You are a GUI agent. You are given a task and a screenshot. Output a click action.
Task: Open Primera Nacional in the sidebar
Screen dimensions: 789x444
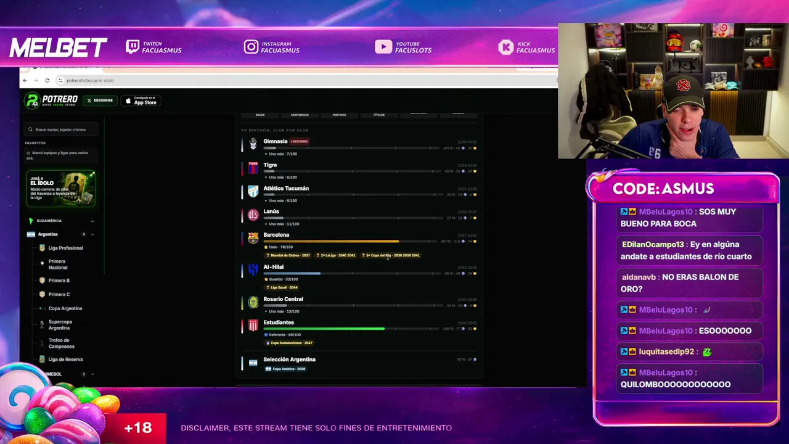click(58, 265)
